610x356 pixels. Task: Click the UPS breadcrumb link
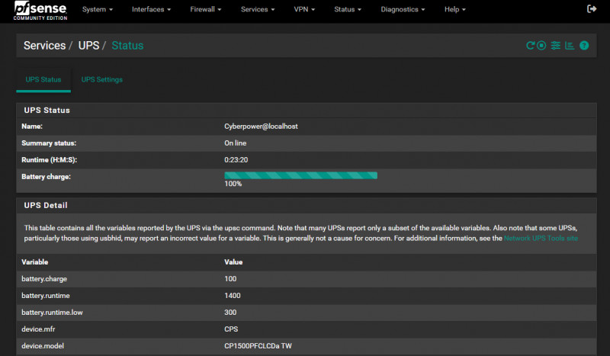pyautogui.click(x=88, y=46)
